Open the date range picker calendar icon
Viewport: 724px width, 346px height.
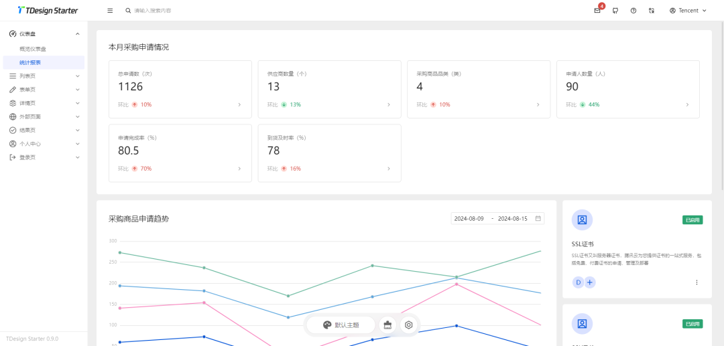coord(538,218)
